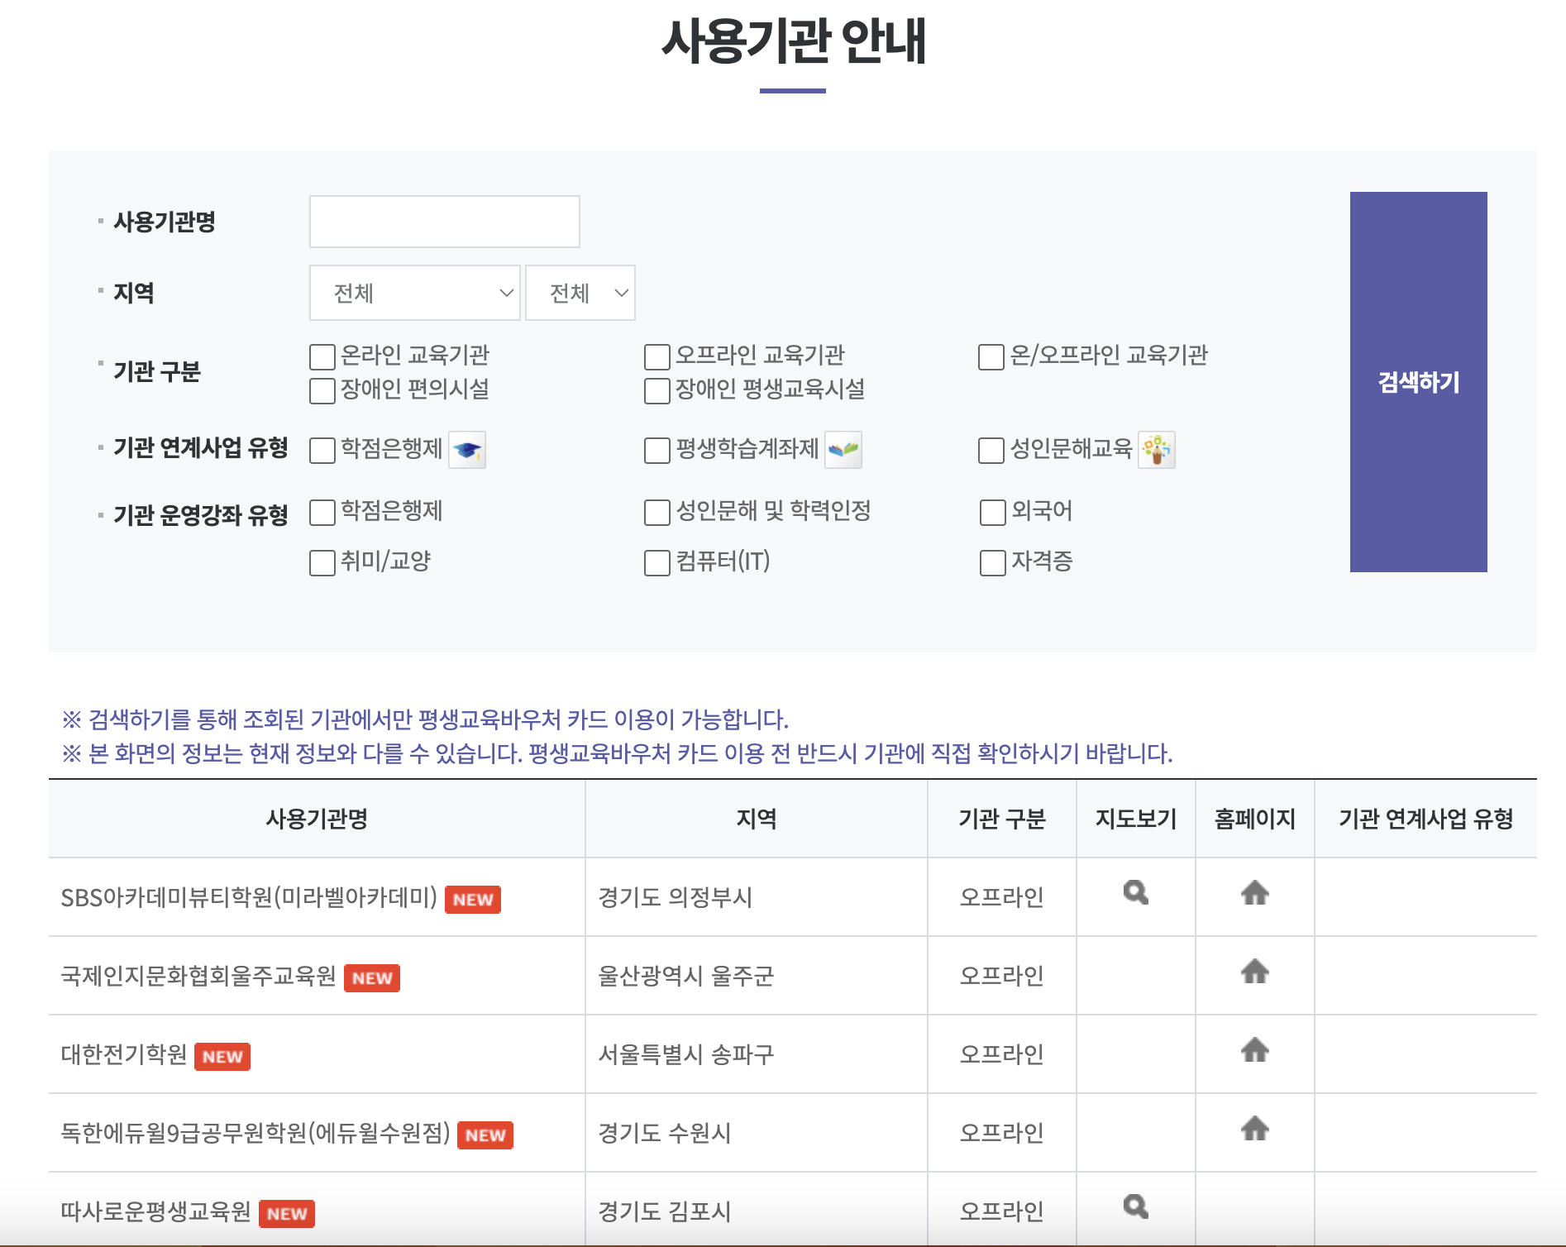Enable 장애인 편의시설 checkbox
The height and width of the screenshot is (1247, 1566).
(322, 391)
